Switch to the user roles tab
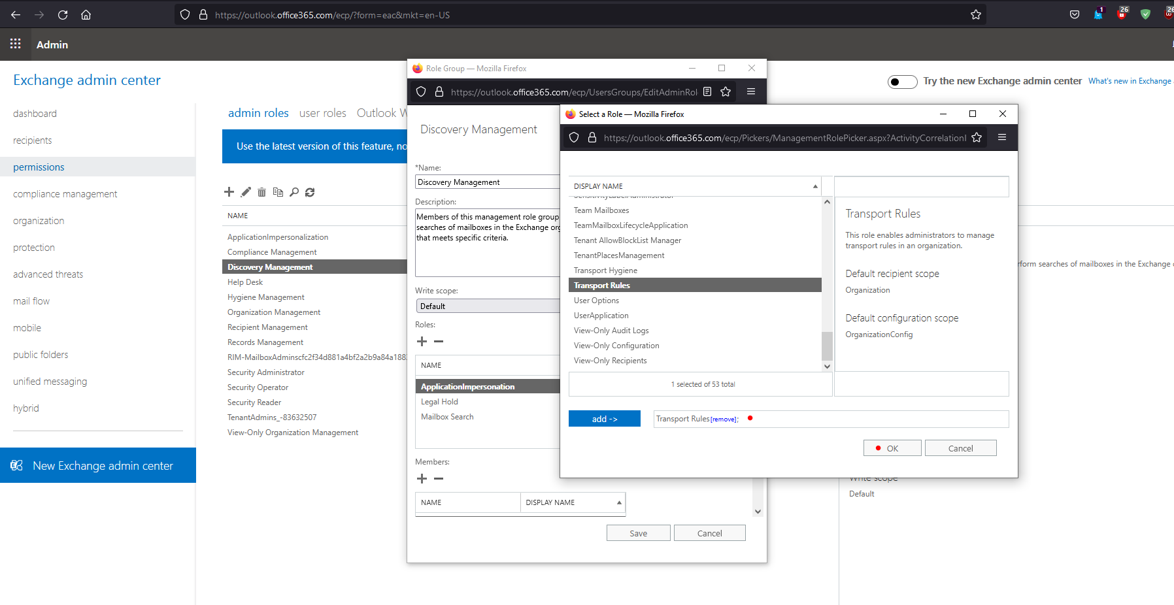This screenshot has height=605, width=1174. coord(322,113)
